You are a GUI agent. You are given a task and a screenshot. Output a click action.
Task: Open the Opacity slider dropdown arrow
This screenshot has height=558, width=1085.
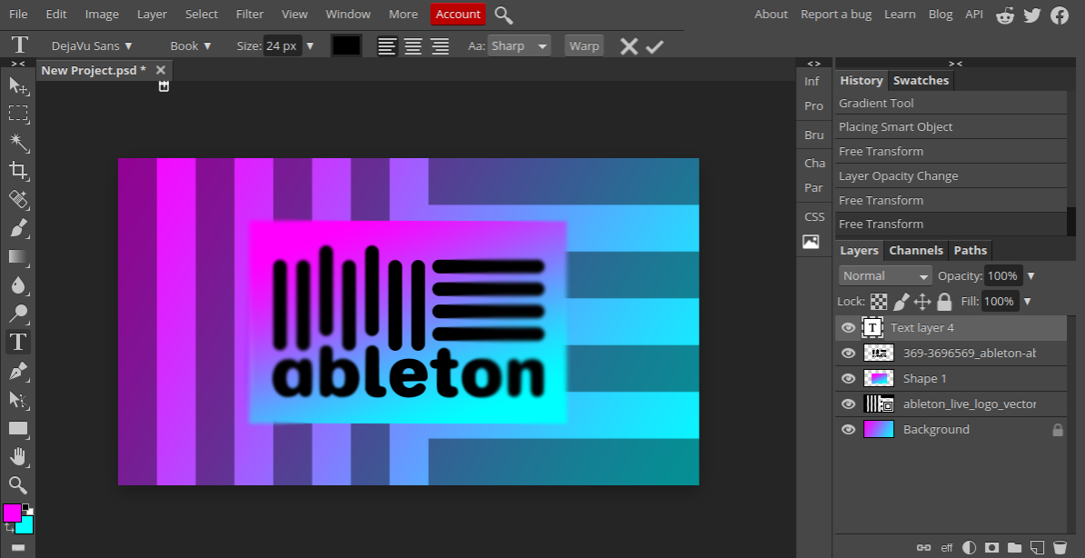(1031, 275)
